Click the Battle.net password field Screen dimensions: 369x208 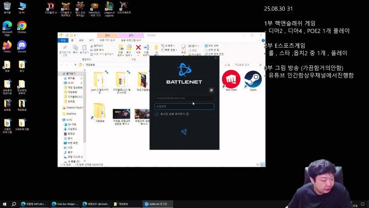184,106
